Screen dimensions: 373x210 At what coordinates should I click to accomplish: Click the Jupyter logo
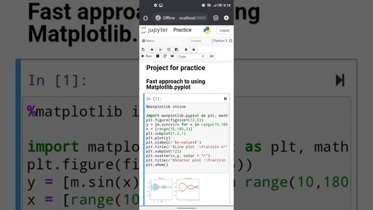click(x=154, y=30)
